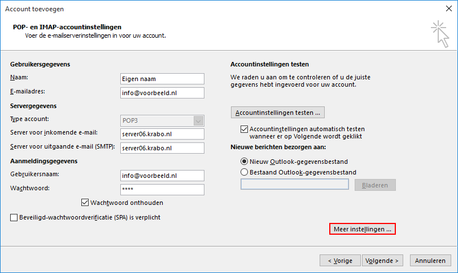Focus the Gebruikersnaam text field

tap(162, 176)
